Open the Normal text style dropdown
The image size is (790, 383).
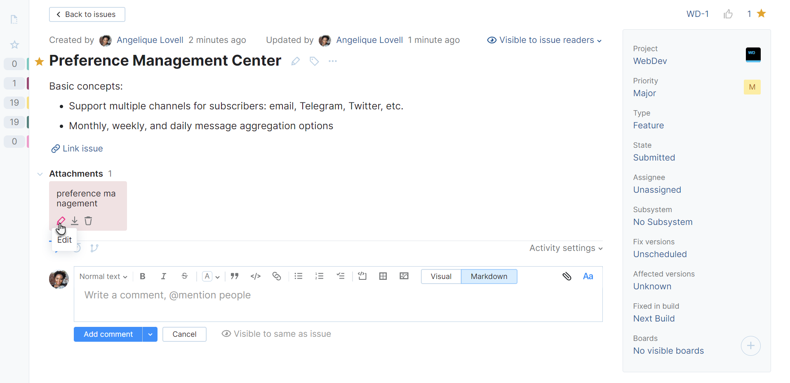coord(103,277)
